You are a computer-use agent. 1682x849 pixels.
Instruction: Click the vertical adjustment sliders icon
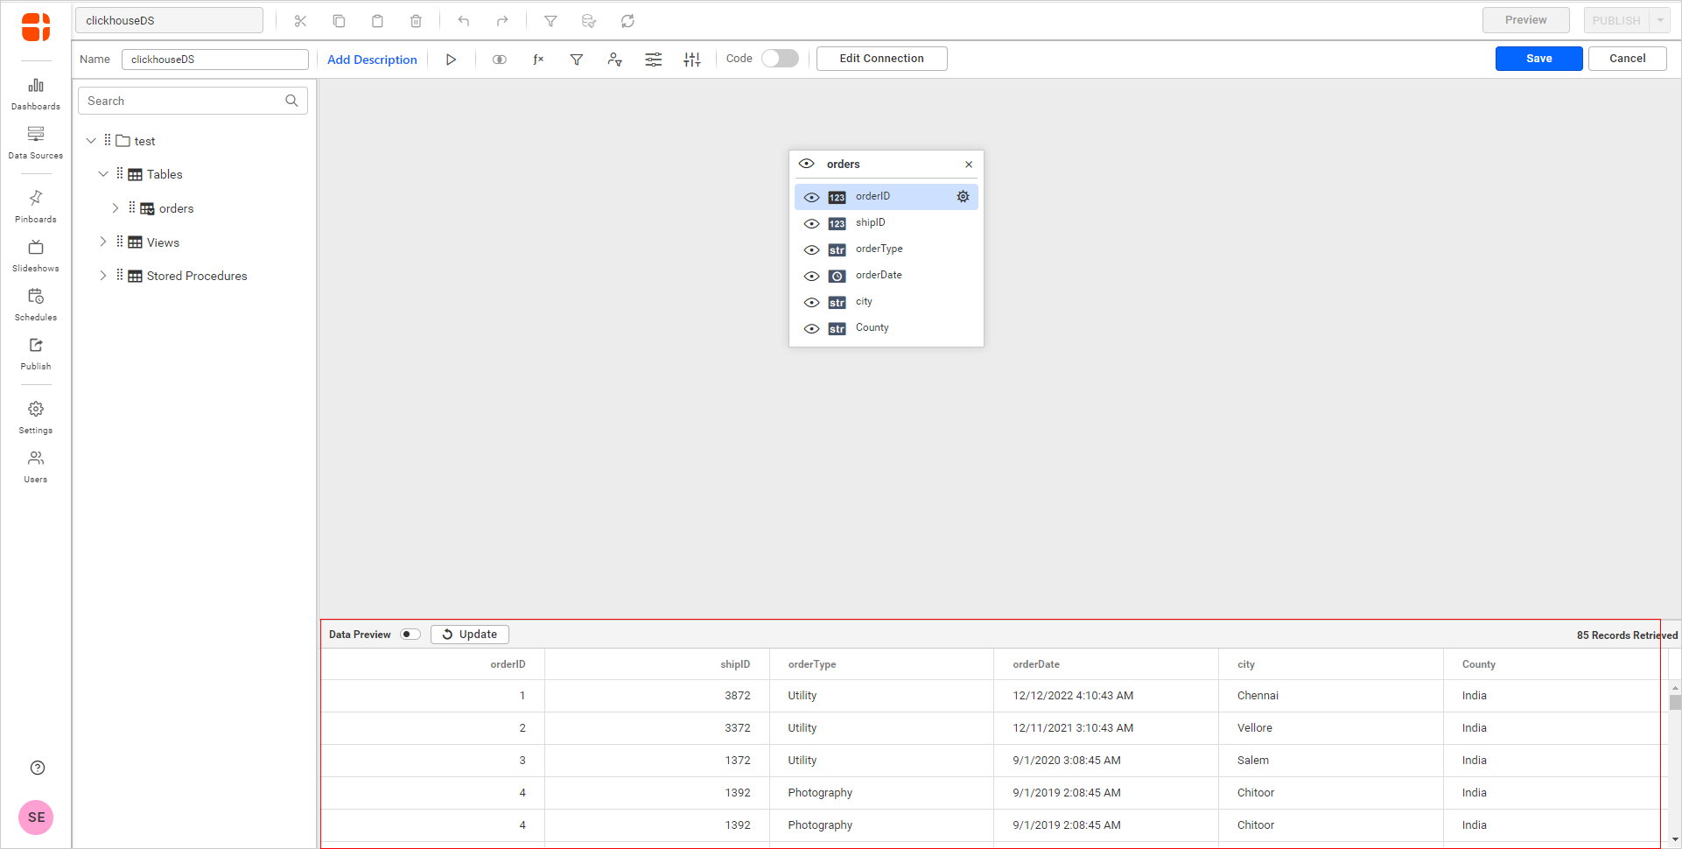(692, 60)
